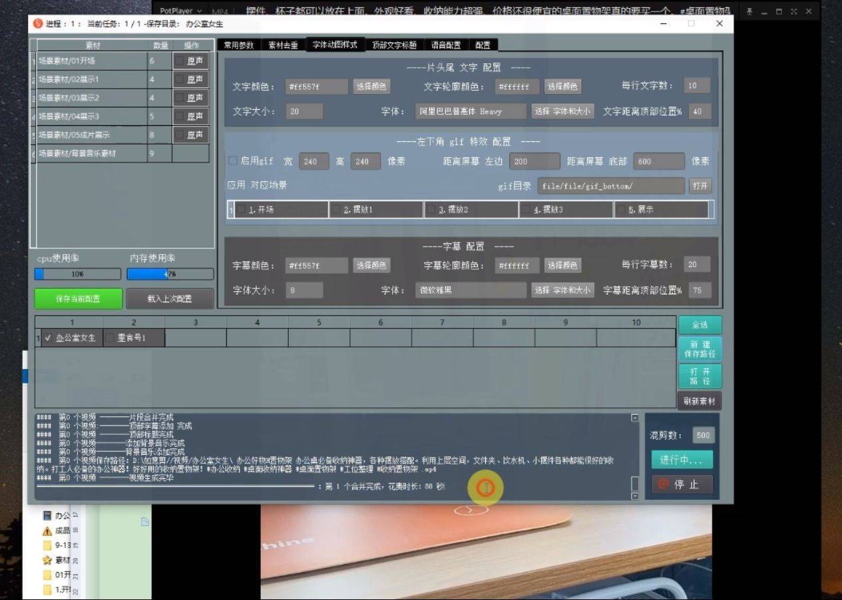The image size is (842, 600).
Task: Click 新建保存路径 button
Action: pos(700,349)
